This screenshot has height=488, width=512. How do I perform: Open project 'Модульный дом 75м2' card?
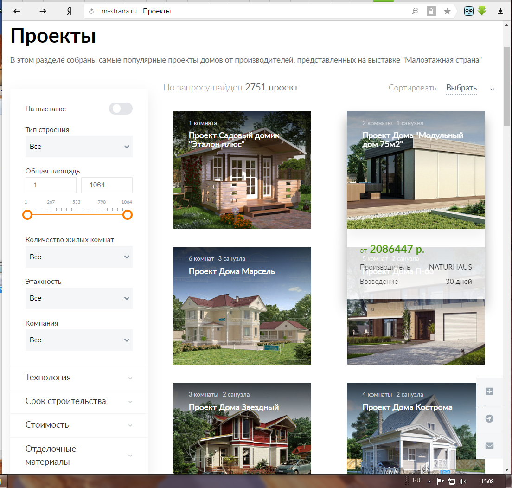pos(416,170)
